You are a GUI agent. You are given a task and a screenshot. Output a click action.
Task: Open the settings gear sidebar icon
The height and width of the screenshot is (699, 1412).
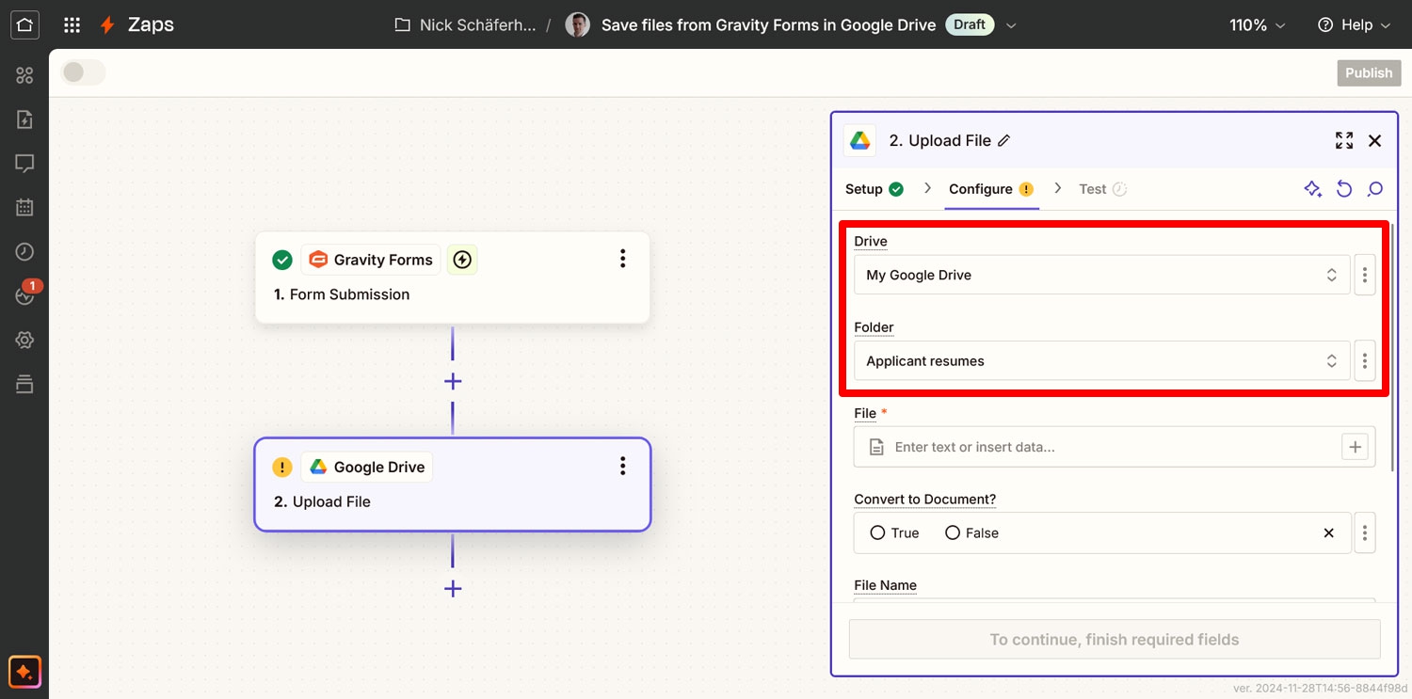click(24, 340)
